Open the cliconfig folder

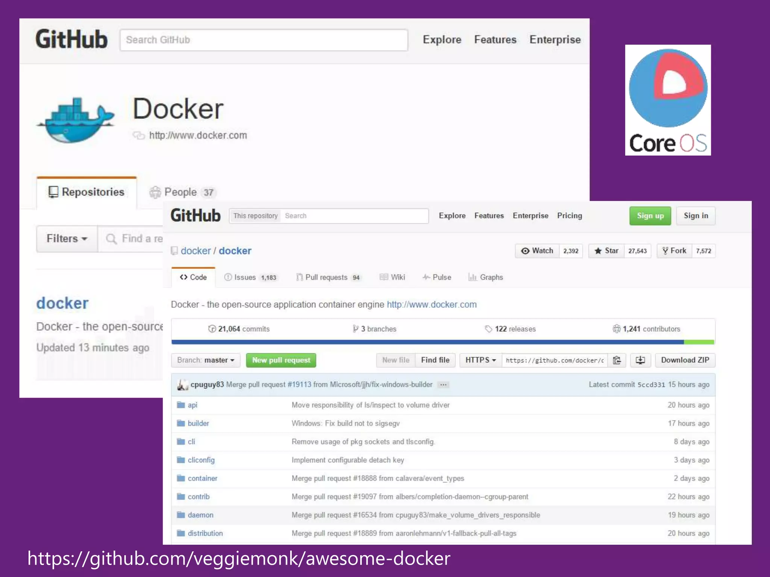(201, 460)
